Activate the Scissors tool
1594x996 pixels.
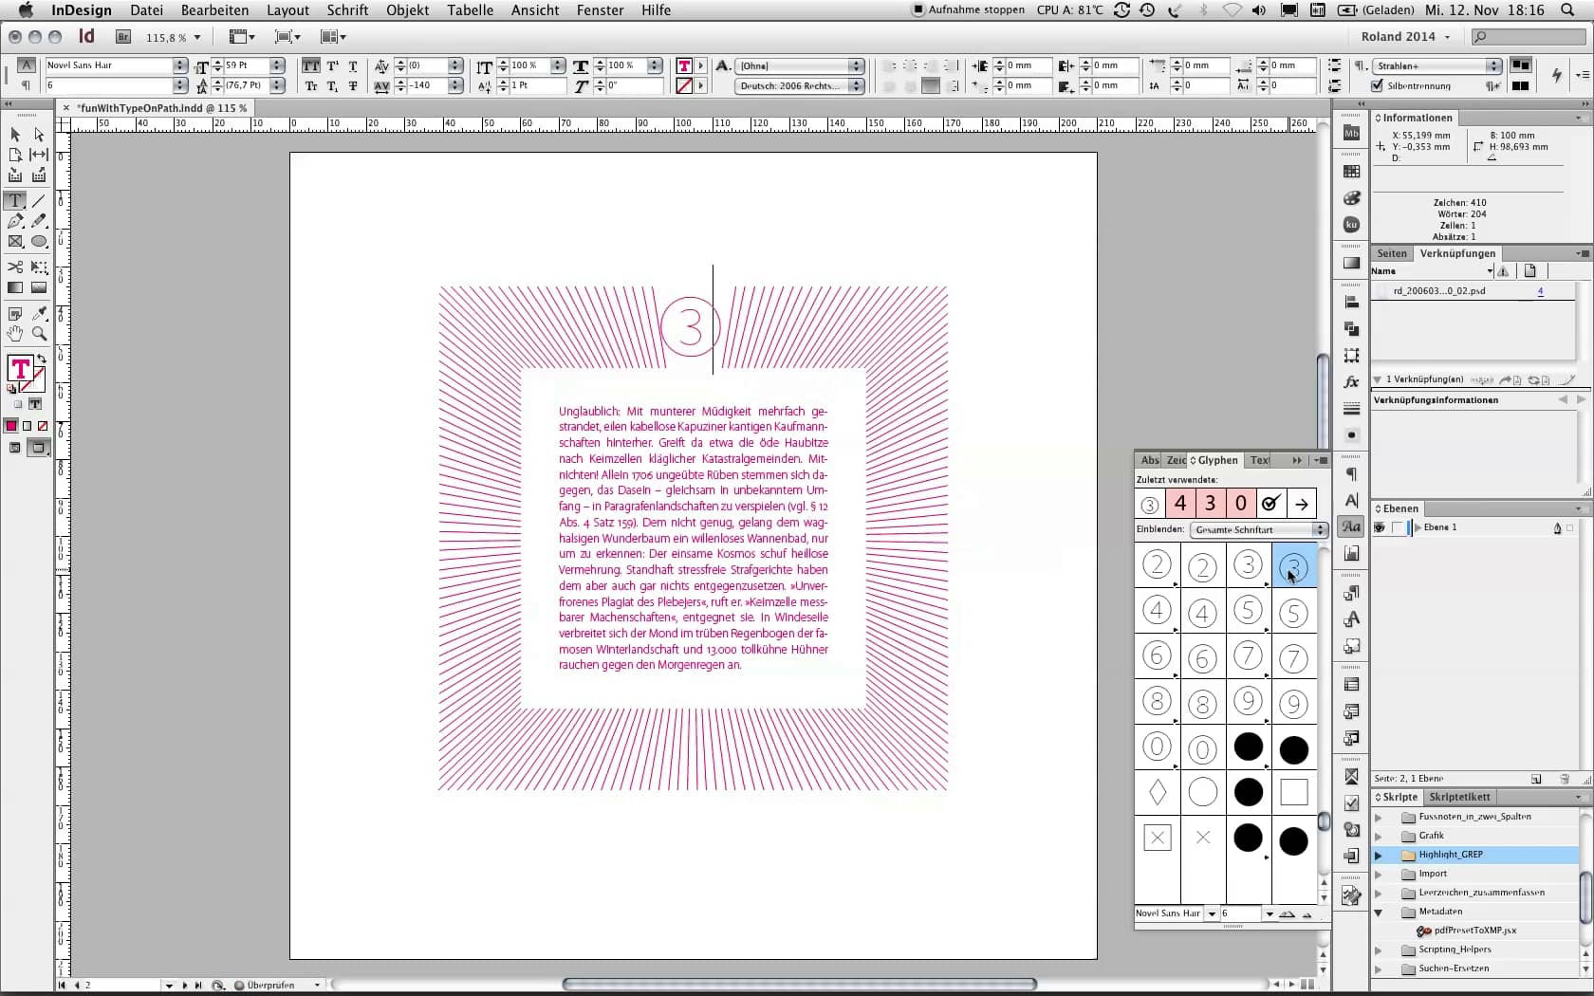(15, 267)
